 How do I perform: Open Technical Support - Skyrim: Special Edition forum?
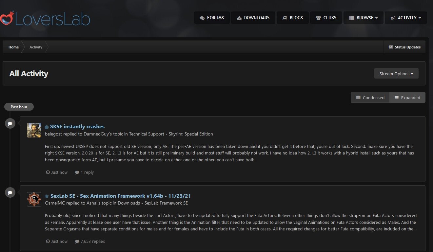pos(171,134)
